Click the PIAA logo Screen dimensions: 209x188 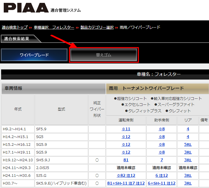click(x=26, y=8)
